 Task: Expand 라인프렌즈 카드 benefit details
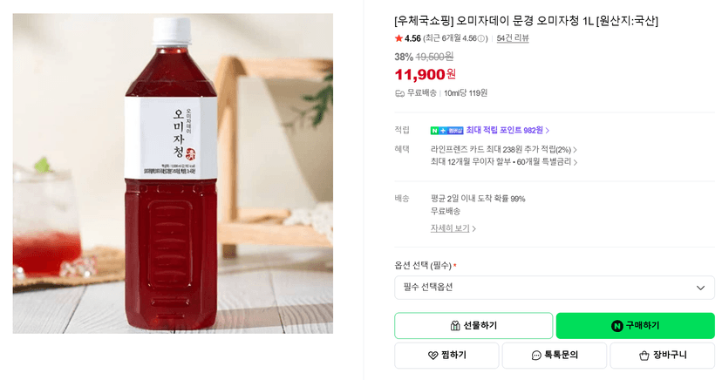[x=504, y=150]
